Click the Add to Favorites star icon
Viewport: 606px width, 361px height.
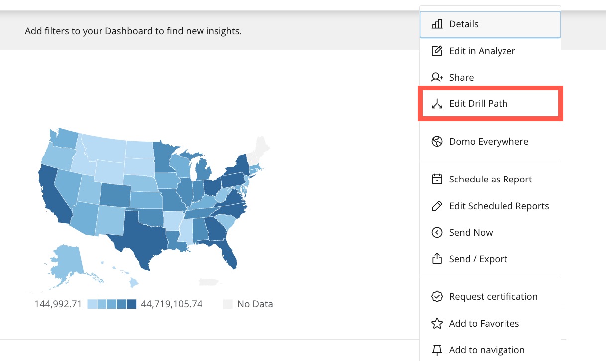[437, 324]
